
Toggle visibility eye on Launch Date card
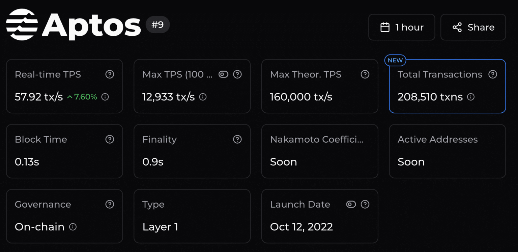tap(351, 204)
